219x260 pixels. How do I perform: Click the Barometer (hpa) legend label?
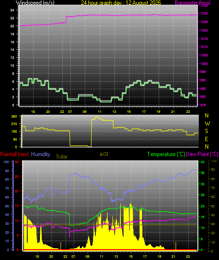pos(193,3)
